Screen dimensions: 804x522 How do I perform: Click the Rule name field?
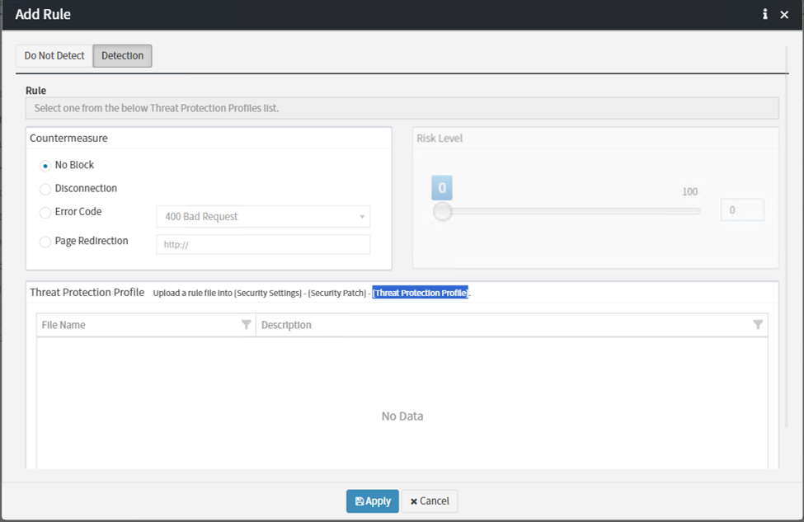[x=402, y=108]
